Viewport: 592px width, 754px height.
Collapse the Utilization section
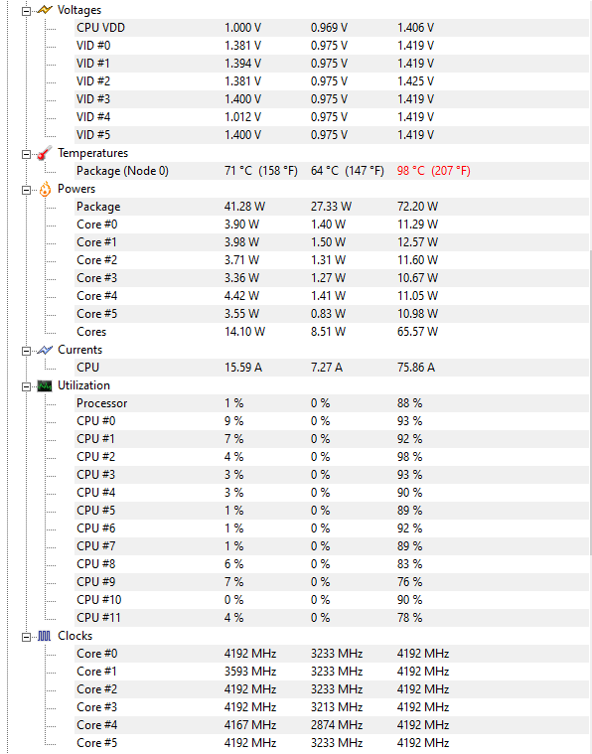tap(26, 386)
